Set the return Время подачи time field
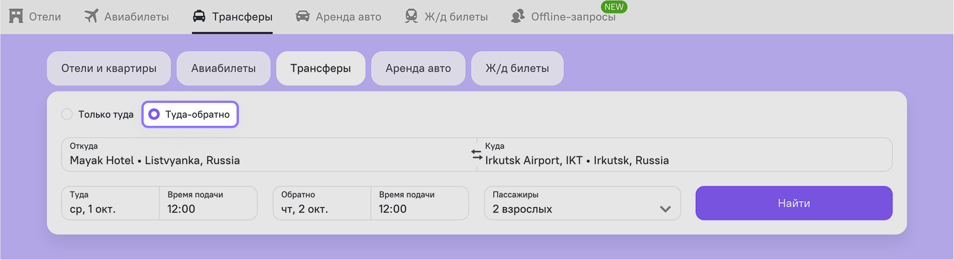Screen dimensions: 954x260 point(419,203)
